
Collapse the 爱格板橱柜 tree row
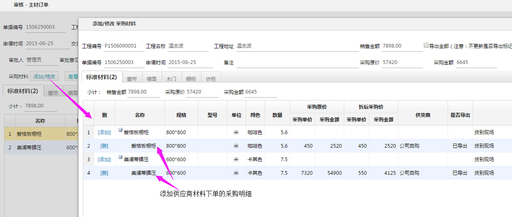point(121,130)
